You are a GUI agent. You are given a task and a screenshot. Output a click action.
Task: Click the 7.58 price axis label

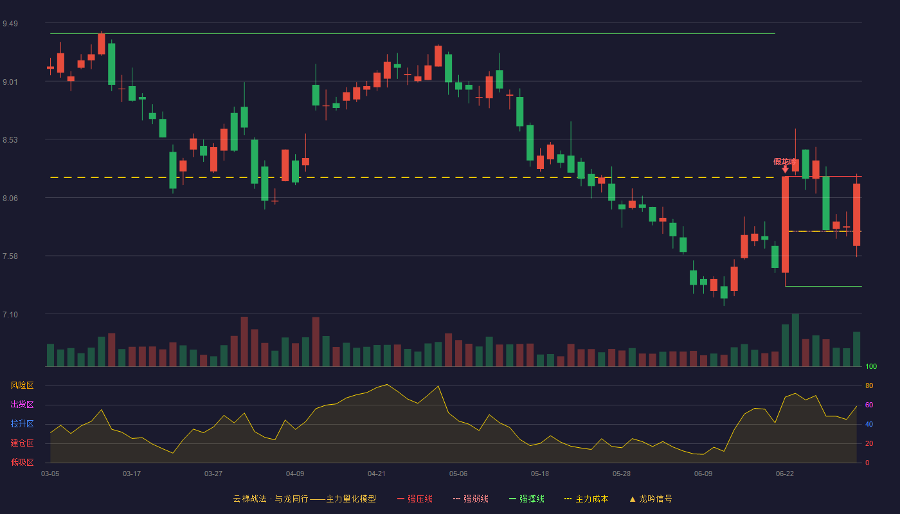pos(10,256)
